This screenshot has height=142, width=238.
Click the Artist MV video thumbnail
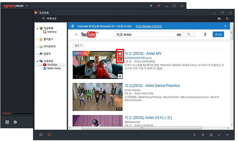click(x=98, y=65)
